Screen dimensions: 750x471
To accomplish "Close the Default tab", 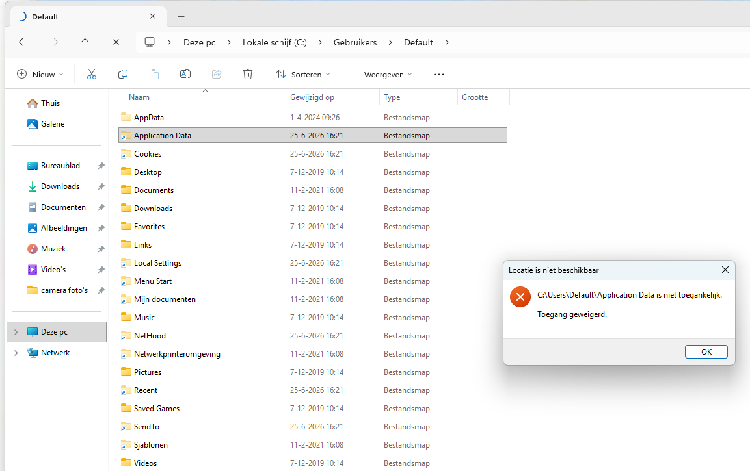I will pyautogui.click(x=153, y=16).
